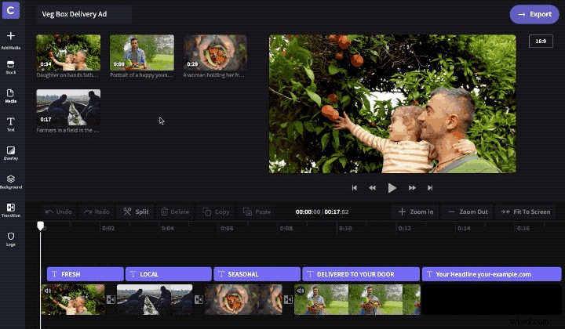Click the 0:10 mark on the timeline ruler
This screenshot has width=565, height=329.
pyautogui.click(x=345, y=228)
